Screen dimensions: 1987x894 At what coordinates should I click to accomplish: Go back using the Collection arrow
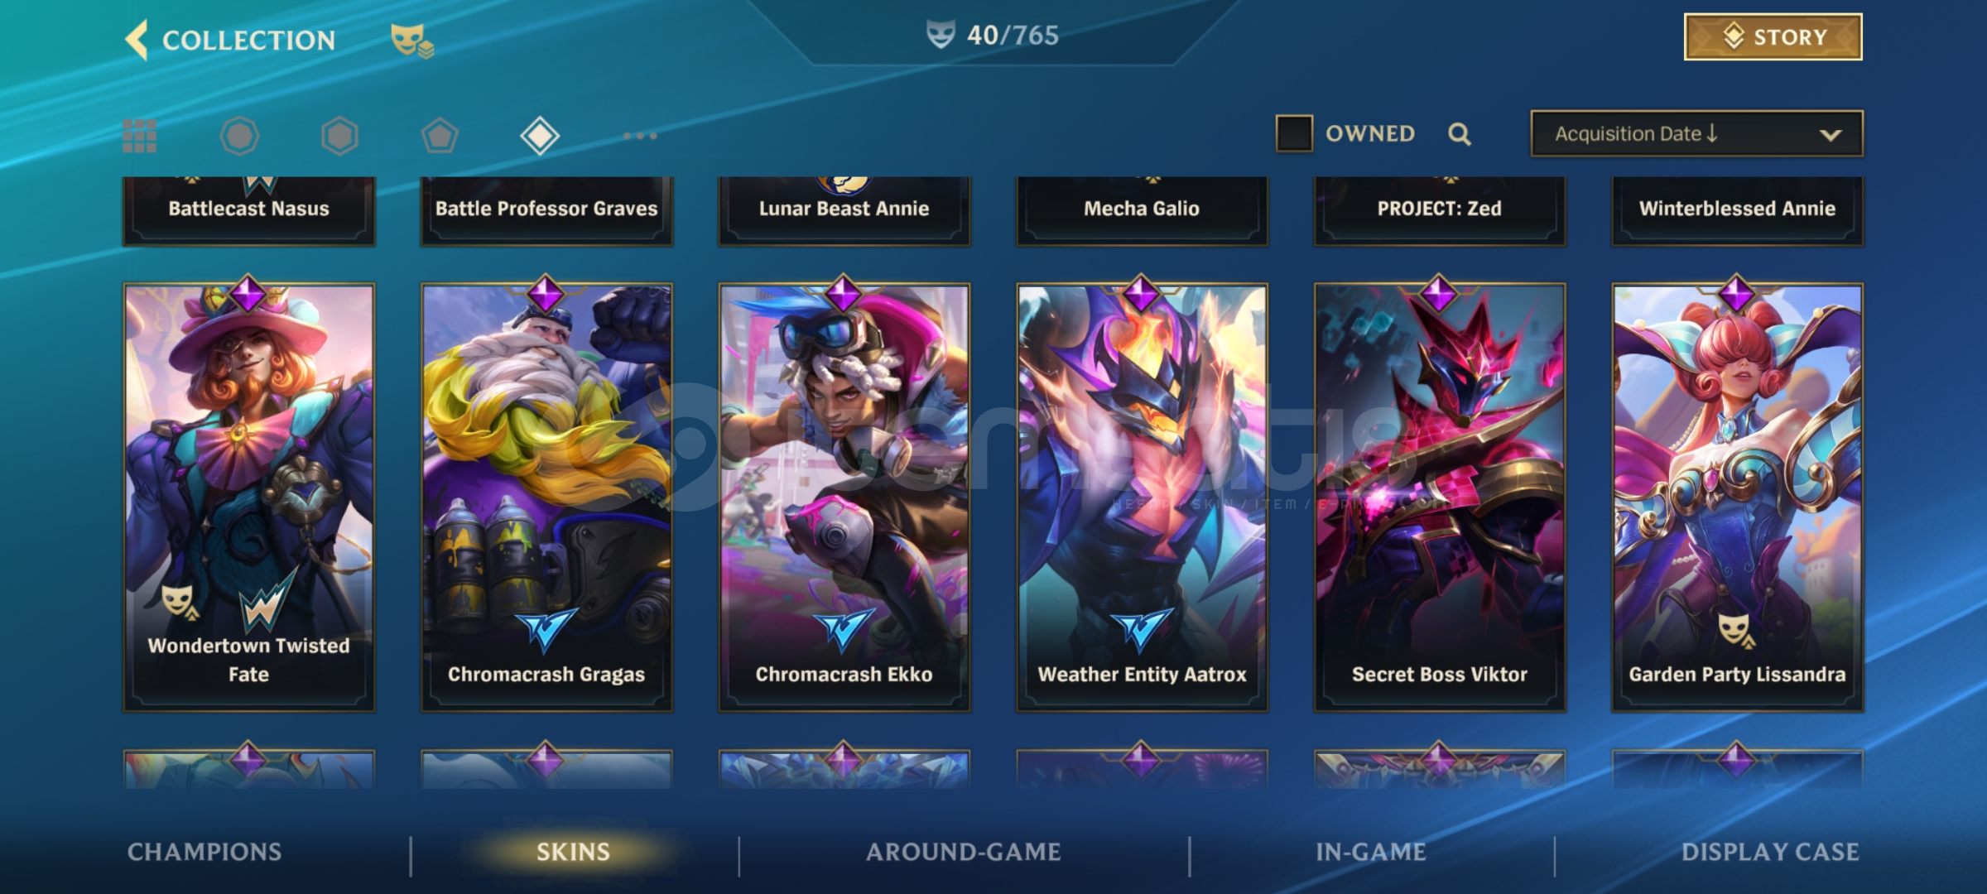tap(137, 40)
